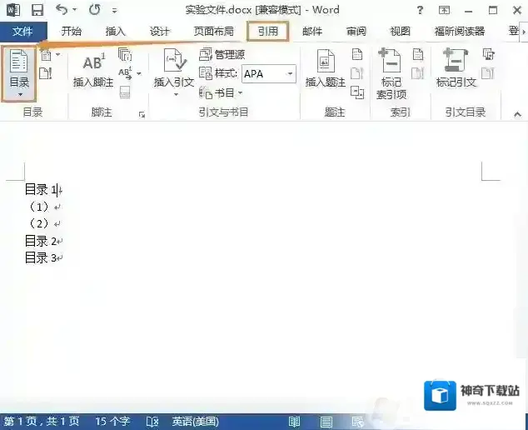Open the 脚注 group dialog launcher
This screenshot has height=430, width=528.
pyautogui.click(x=142, y=113)
